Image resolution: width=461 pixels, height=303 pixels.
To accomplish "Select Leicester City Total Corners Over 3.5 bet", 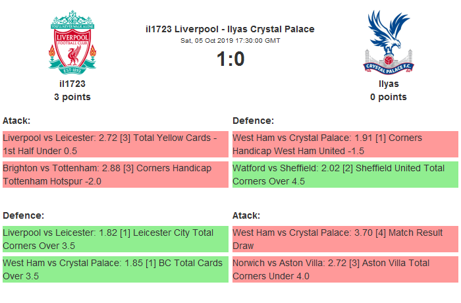I will pyautogui.click(x=115, y=239).
